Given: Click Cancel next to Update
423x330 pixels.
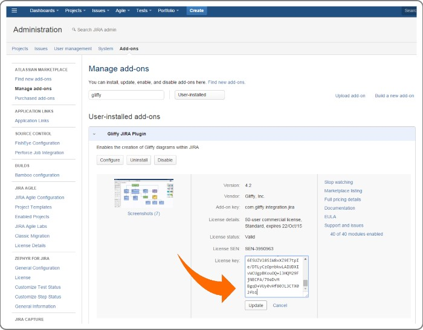Looking at the screenshot, I should [x=280, y=305].
